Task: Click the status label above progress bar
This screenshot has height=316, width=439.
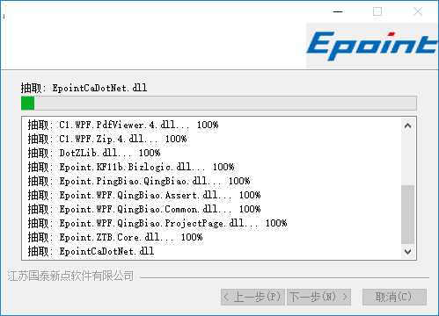Action: (84, 88)
